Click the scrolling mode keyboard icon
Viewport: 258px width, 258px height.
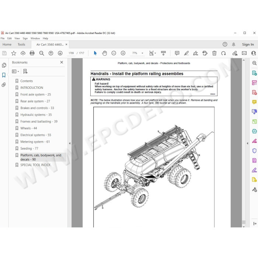click(x=163, y=53)
